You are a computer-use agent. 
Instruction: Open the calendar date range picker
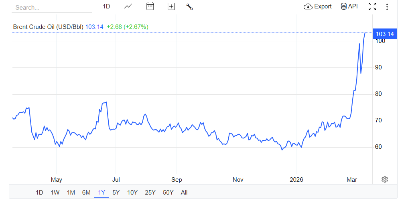click(x=150, y=6)
